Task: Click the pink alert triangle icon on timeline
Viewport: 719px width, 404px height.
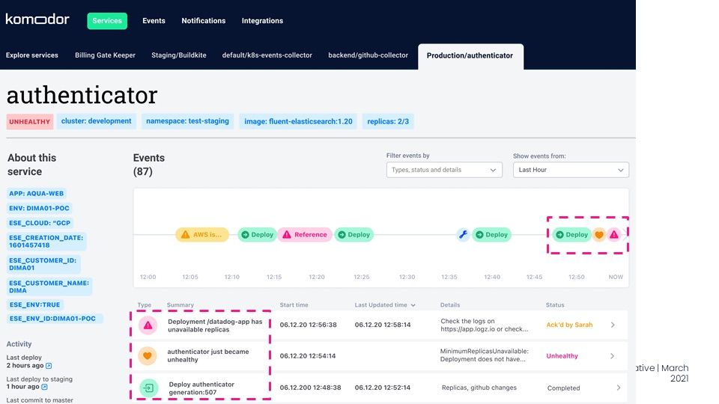Action: [614, 235]
